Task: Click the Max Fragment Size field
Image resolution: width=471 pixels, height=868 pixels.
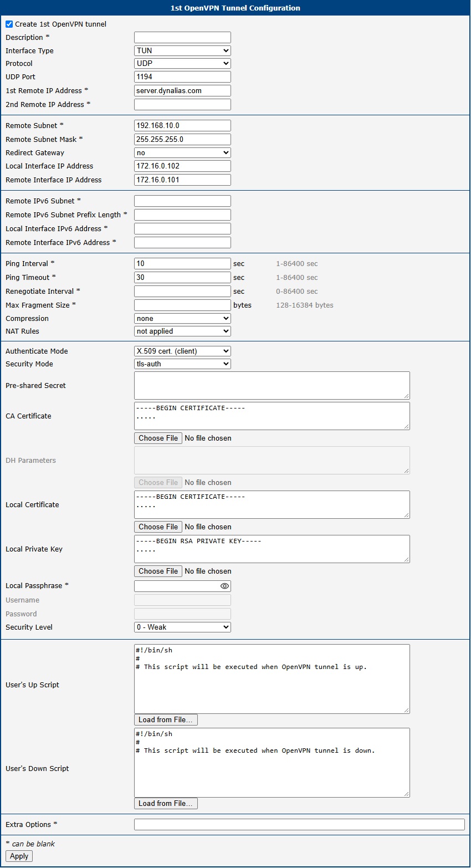Action: click(x=182, y=305)
